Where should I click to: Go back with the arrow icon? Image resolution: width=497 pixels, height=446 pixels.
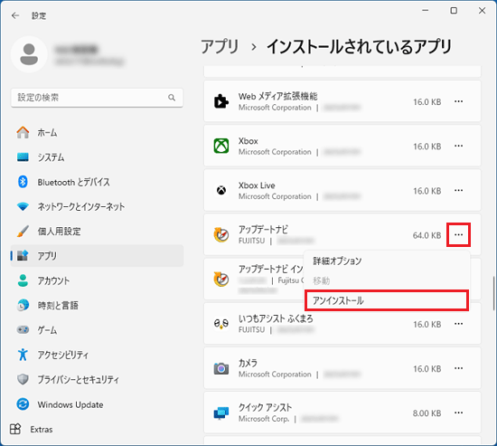point(14,15)
